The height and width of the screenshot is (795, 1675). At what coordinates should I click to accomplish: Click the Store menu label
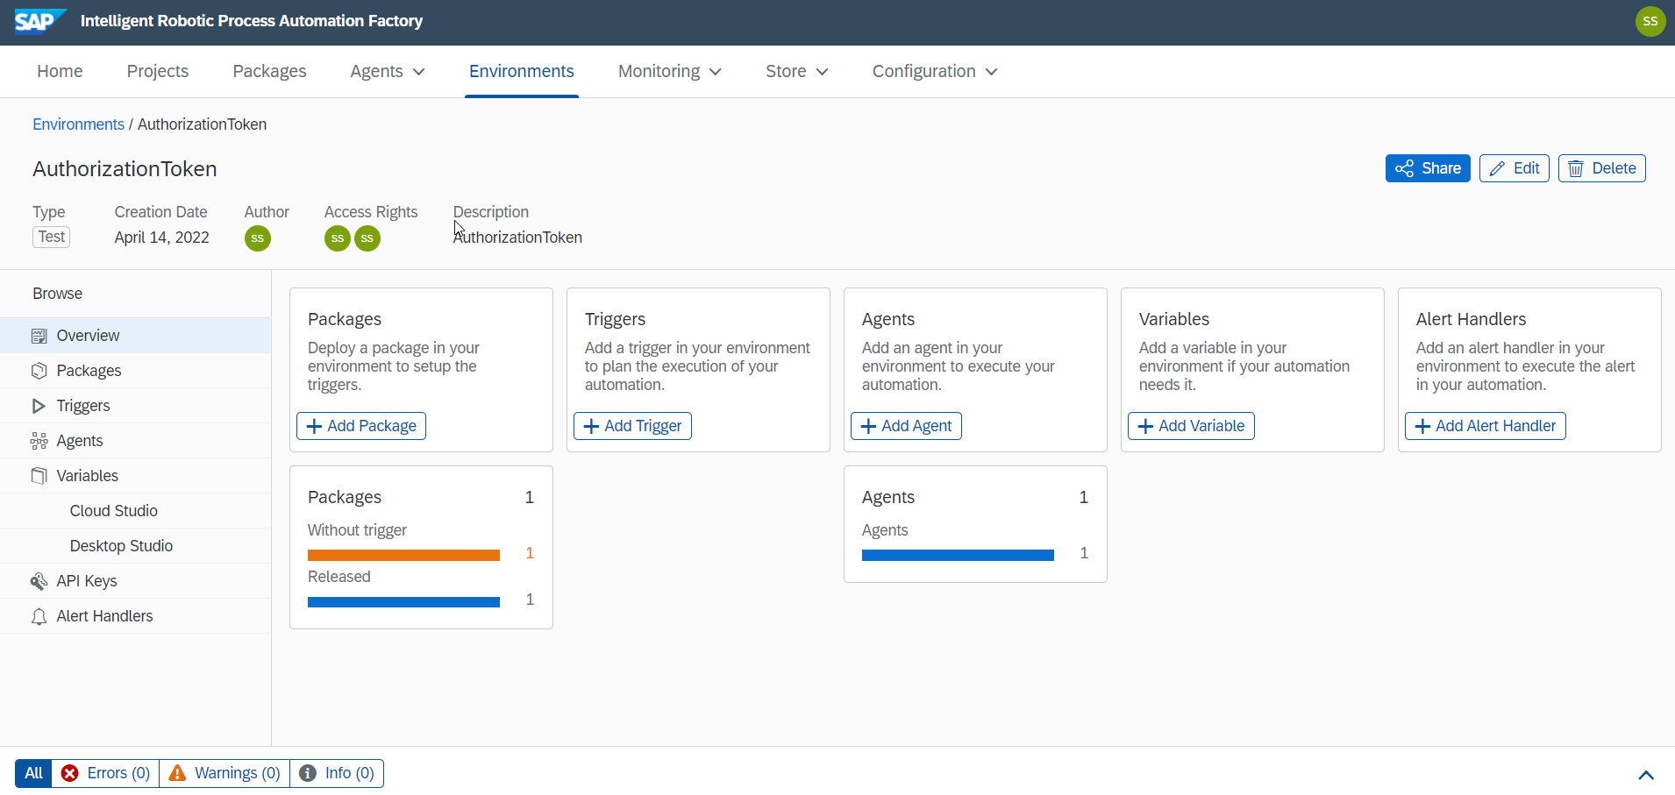click(786, 71)
